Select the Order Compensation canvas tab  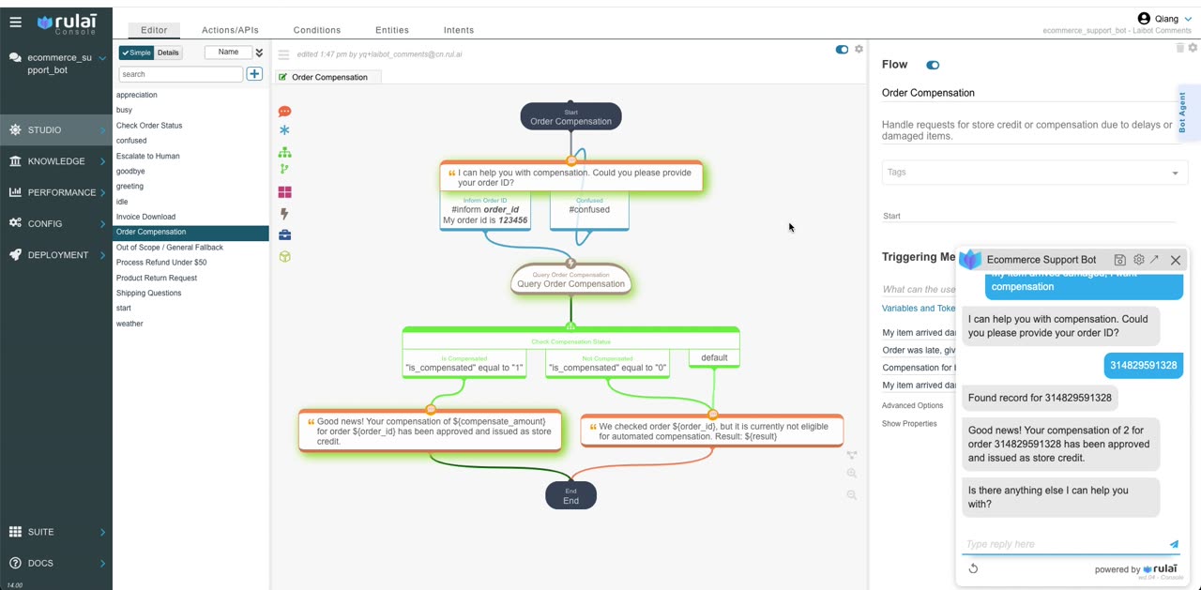point(328,77)
